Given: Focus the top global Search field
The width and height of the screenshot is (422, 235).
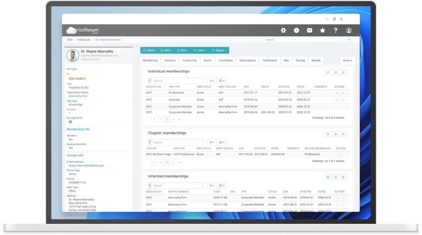Looking at the screenshot, I should coord(301,40).
